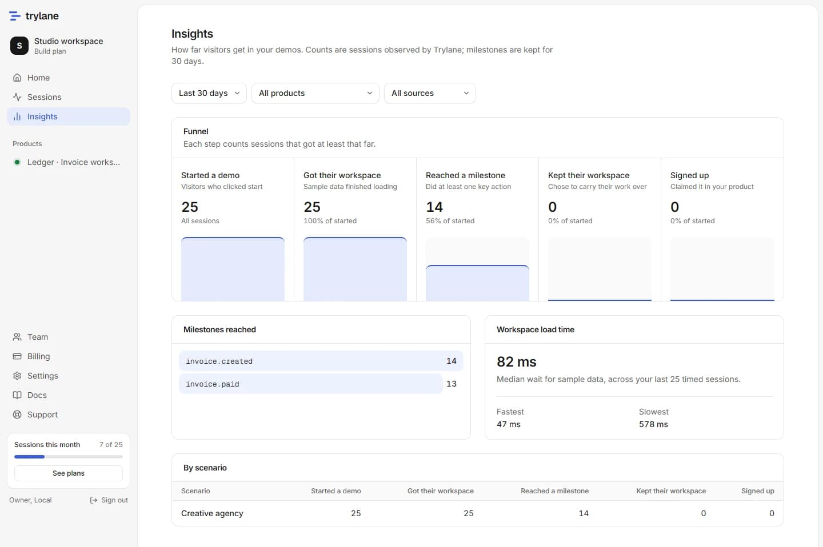Click the 578 ms slowest value
This screenshot has height=547, width=823.
[x=653, y=424]
